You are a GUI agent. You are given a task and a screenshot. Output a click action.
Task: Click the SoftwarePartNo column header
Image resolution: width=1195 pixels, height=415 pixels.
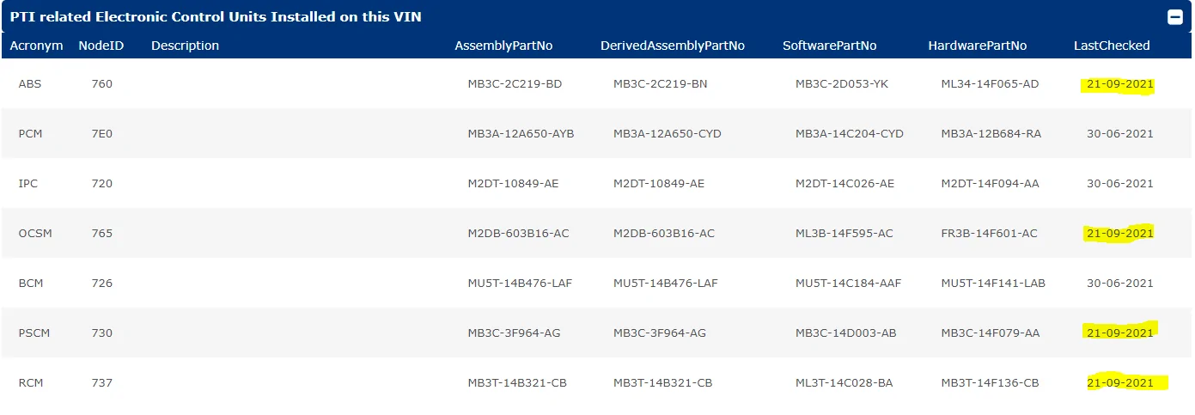(x=833, y=46)
